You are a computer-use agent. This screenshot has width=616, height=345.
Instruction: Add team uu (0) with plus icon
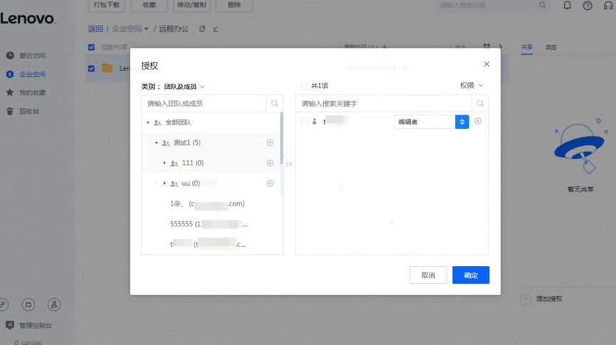(270, 184)
